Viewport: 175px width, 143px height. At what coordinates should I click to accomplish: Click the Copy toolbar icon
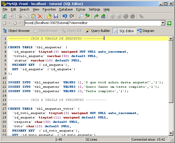coord(27,16)
